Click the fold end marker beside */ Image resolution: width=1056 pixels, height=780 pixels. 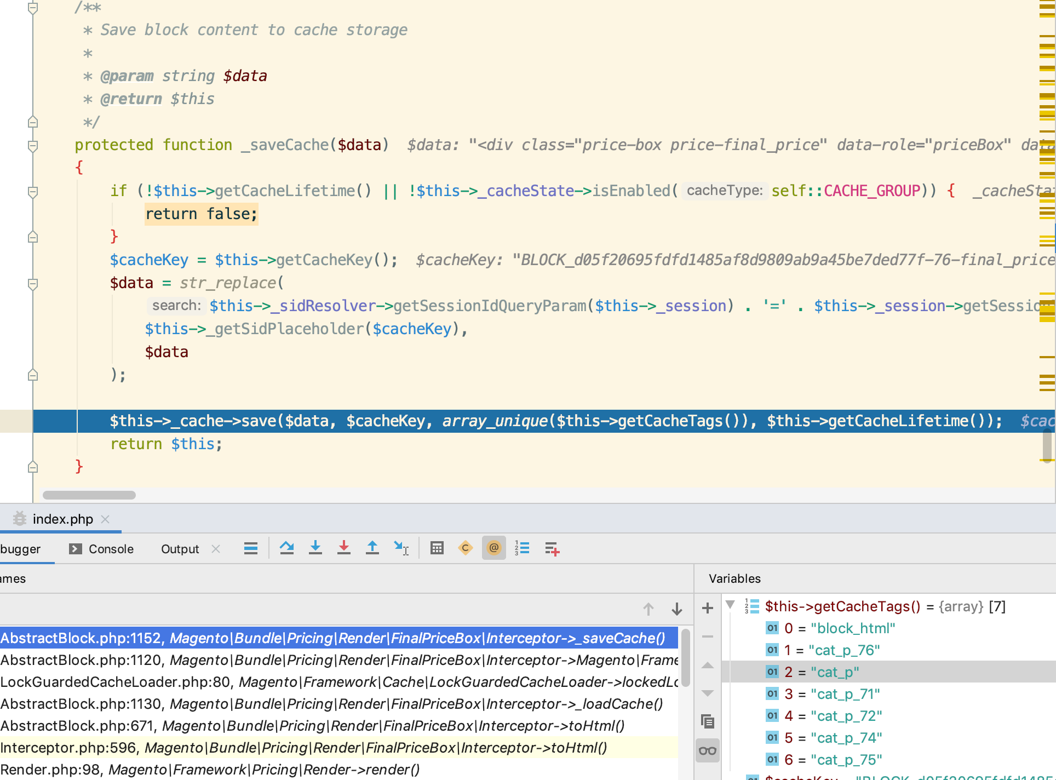click(x=33, y=122)
